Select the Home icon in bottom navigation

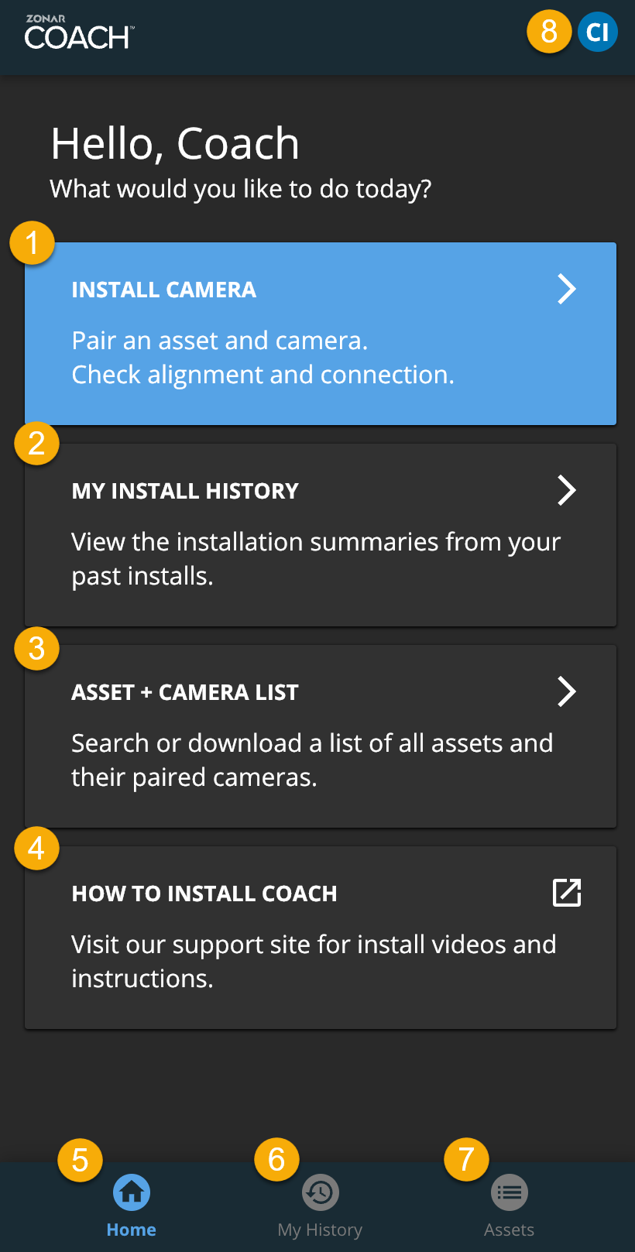(131, 1192)
